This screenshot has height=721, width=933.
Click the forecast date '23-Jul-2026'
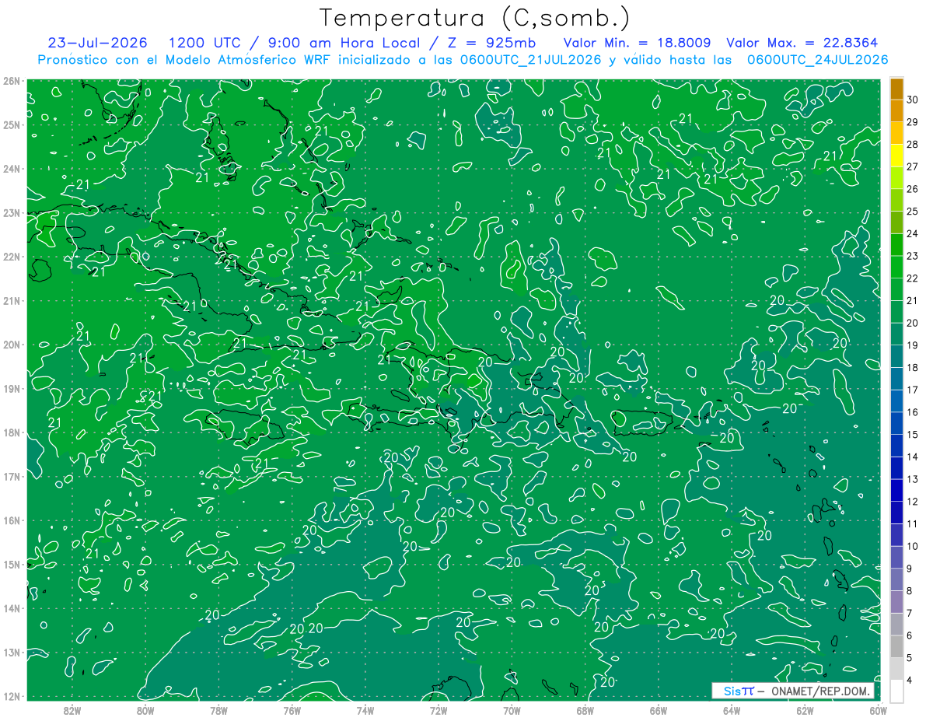[97, 43]
